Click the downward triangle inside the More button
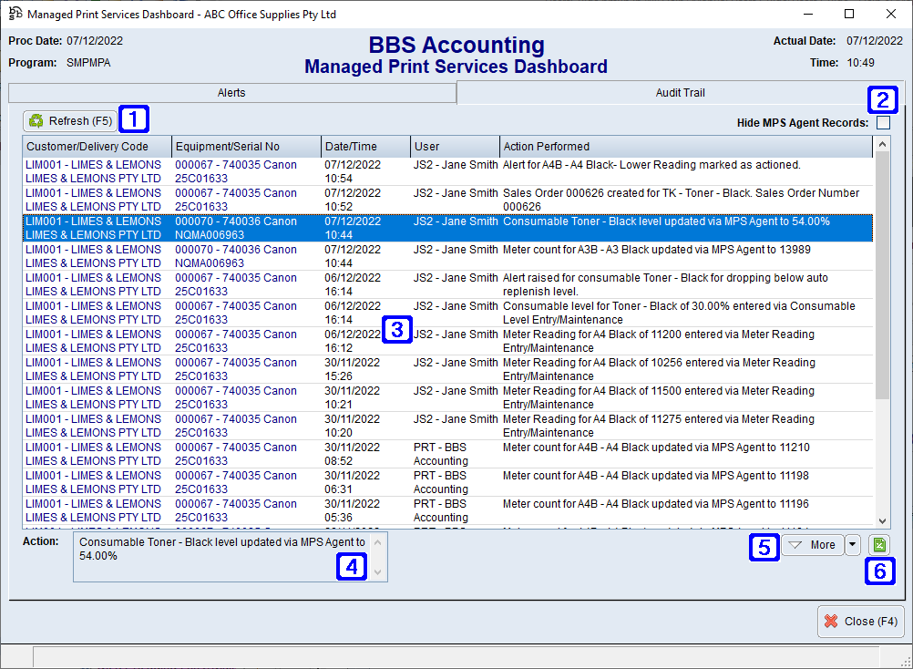This screenshot has height=669, width=913. tap(795, 544)
